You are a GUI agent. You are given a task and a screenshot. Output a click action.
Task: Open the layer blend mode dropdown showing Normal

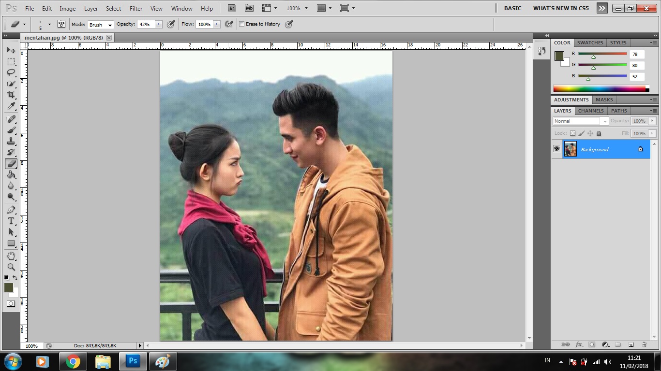click(604, 121)
